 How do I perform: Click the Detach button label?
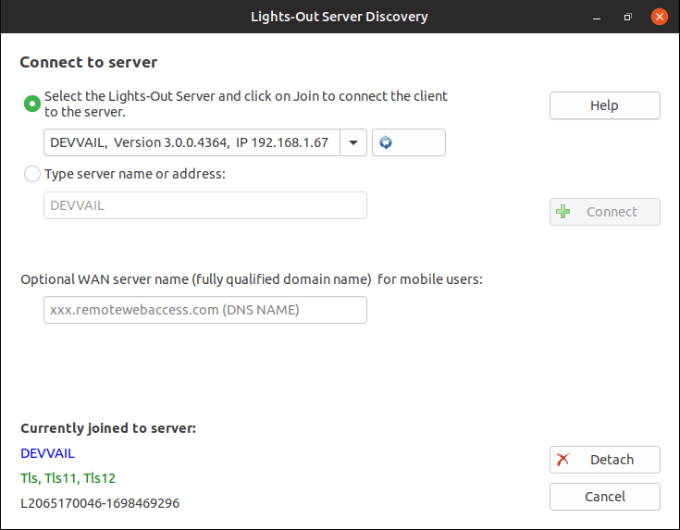click(612, 460)
